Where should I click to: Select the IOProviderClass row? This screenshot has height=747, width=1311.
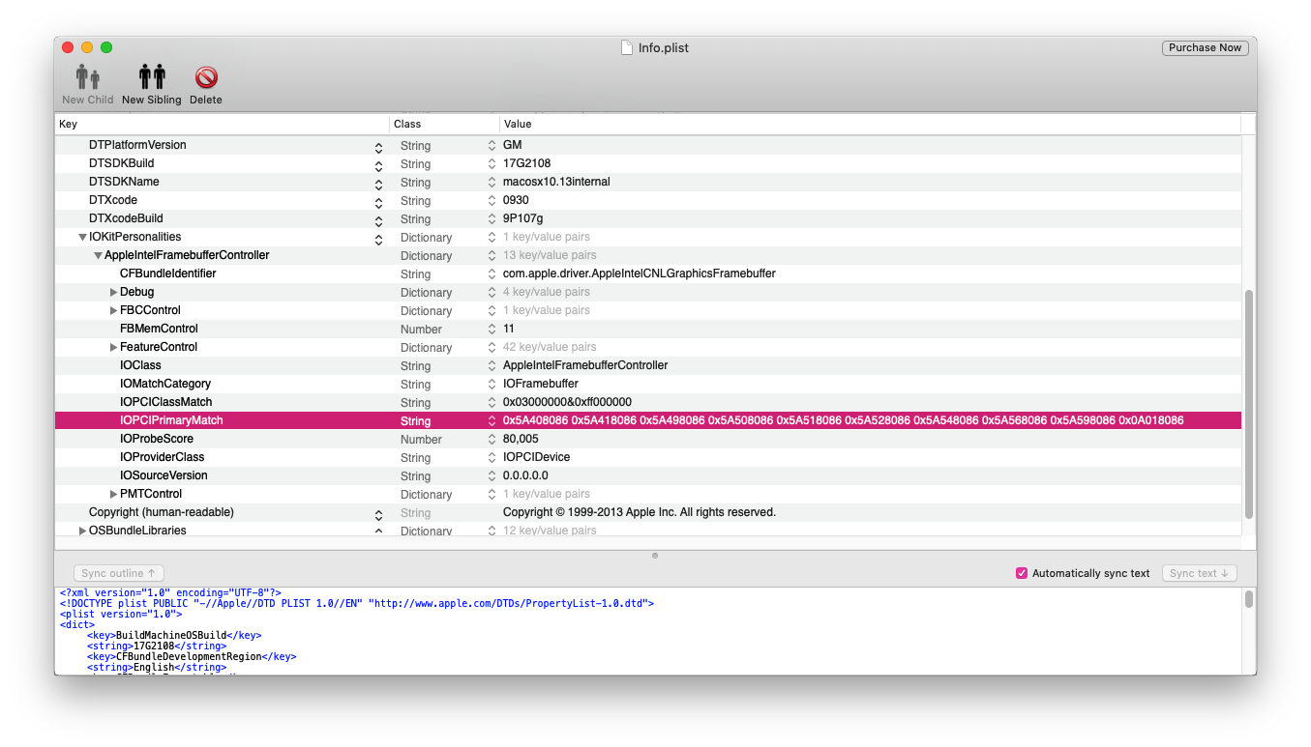[648, 457]
